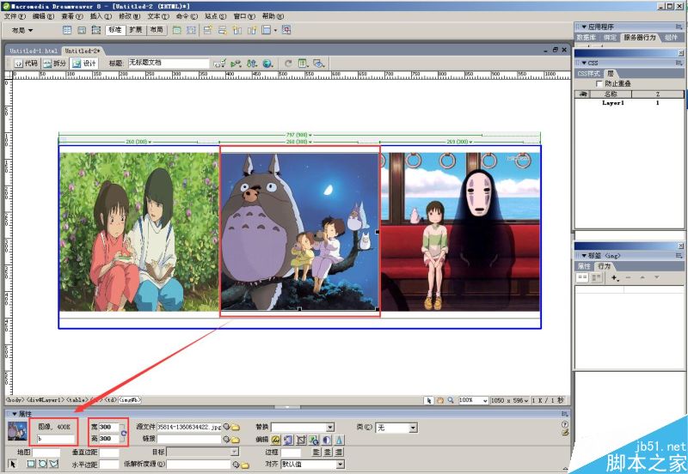This screenshot has width=688, height=474.
Task: Select the rectangular hotspot tool
Action: (x=28, y=465)
